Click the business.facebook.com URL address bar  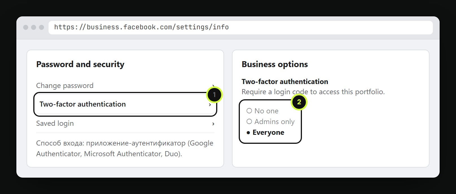point(240,27)
